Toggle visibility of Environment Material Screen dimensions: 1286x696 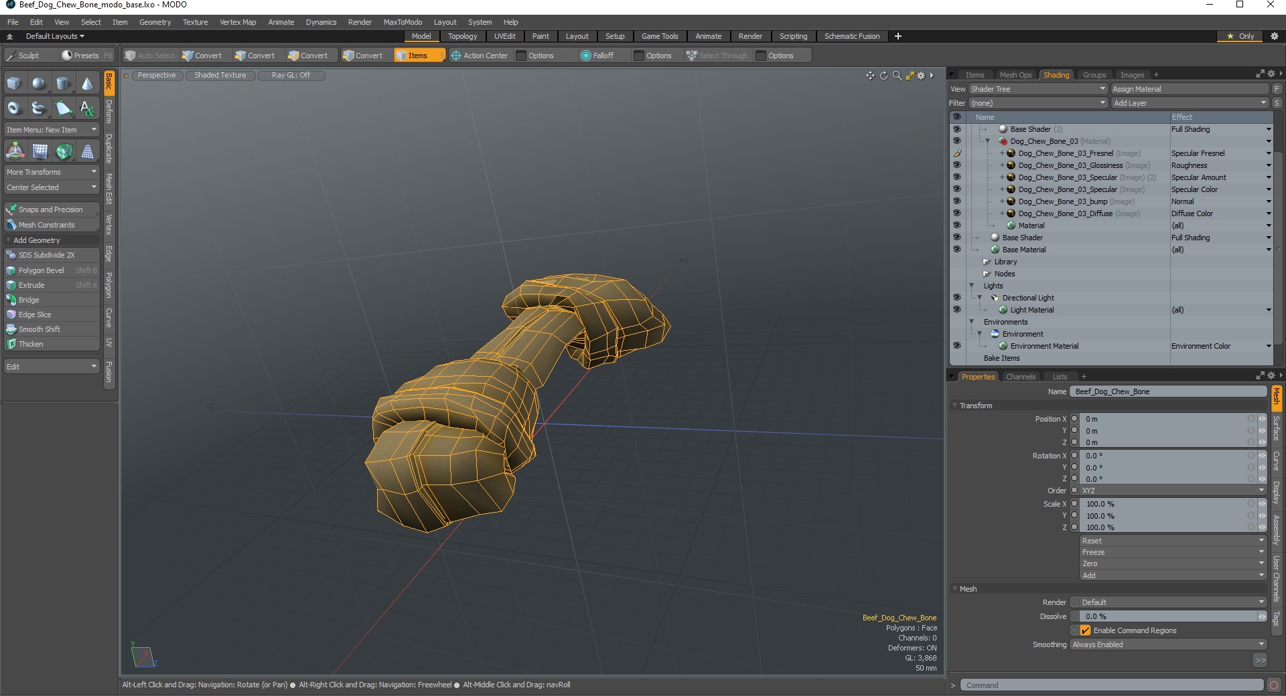coord(956,346)
